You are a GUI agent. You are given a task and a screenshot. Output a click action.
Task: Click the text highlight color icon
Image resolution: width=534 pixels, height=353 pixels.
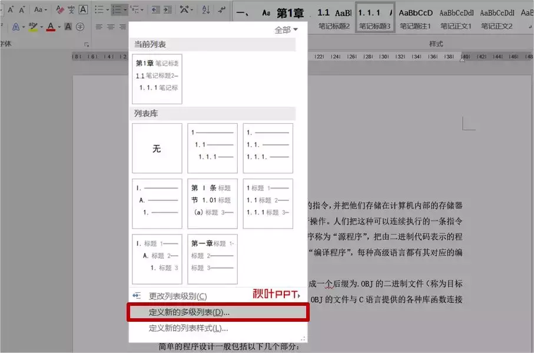pyautogui.click(x=33, y=27)
